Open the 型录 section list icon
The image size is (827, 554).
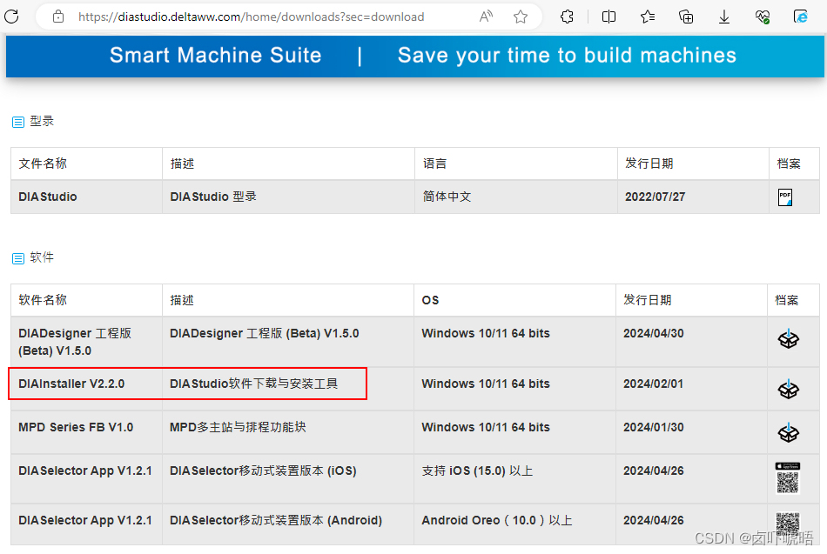(17, 121)
